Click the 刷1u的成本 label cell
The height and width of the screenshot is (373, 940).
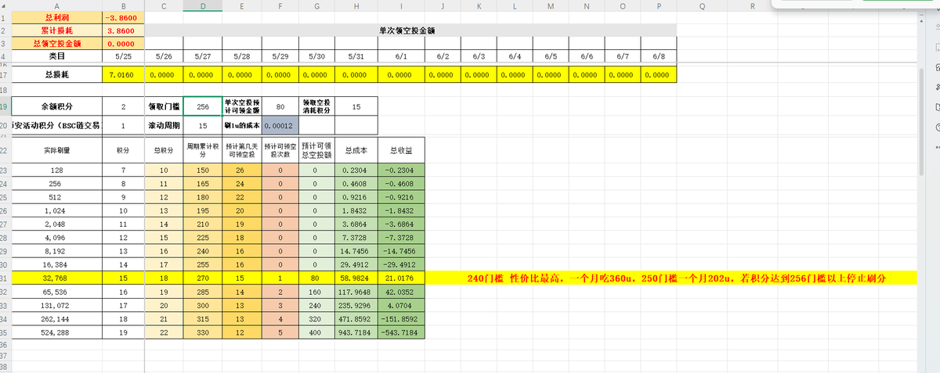[240, 124]
